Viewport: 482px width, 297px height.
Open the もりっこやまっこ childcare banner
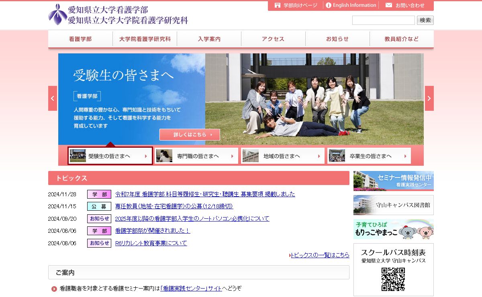(x=393, y=229)
